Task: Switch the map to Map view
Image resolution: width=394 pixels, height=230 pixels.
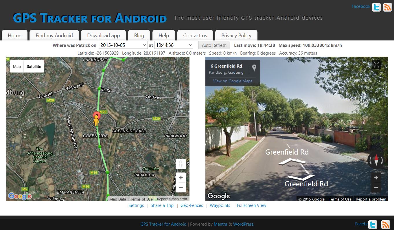Action: point(17,66)
